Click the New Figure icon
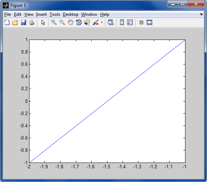This screenshot has height=182, width=207. [7, 22]
